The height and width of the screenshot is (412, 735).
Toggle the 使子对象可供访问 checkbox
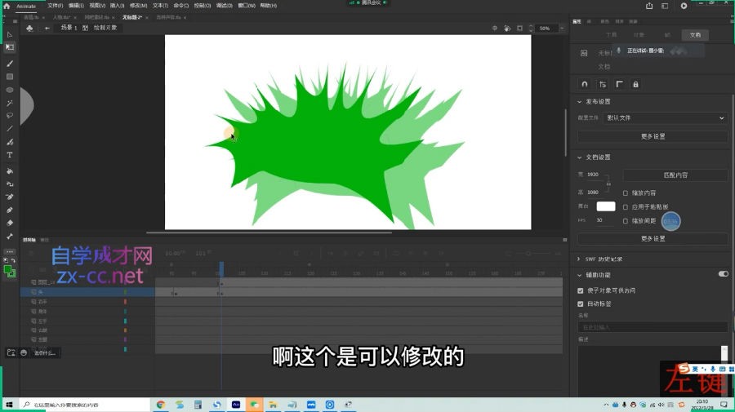tap(581, 290)
